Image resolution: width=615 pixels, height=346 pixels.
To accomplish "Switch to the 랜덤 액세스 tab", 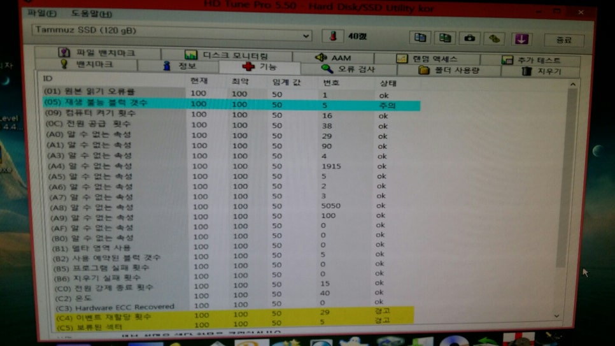I will coord(427,59).
